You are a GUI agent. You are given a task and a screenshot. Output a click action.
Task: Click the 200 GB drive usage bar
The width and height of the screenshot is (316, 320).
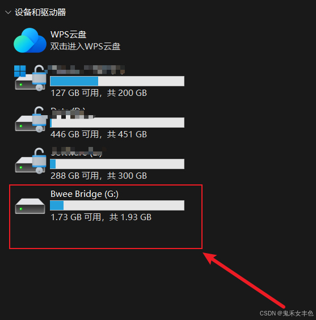click(117, 81)
